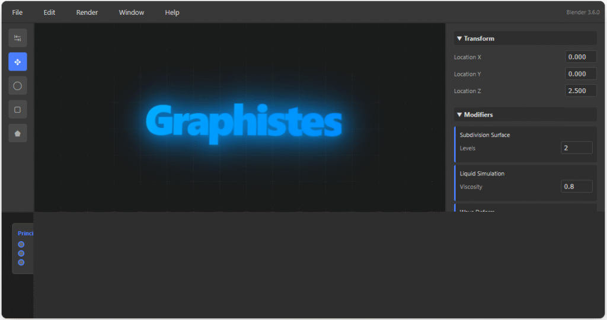Open the Window menu
This screenshot has height=320, width=607.
[x=131, y=12]
